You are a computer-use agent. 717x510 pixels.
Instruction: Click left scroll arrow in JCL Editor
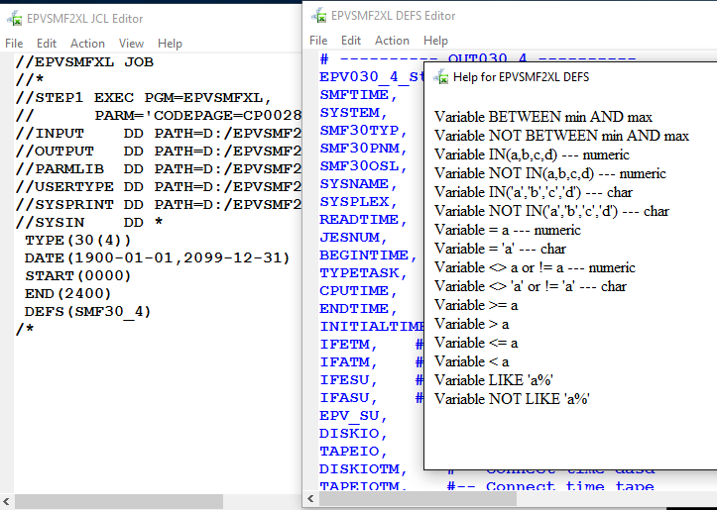point(6,501)
